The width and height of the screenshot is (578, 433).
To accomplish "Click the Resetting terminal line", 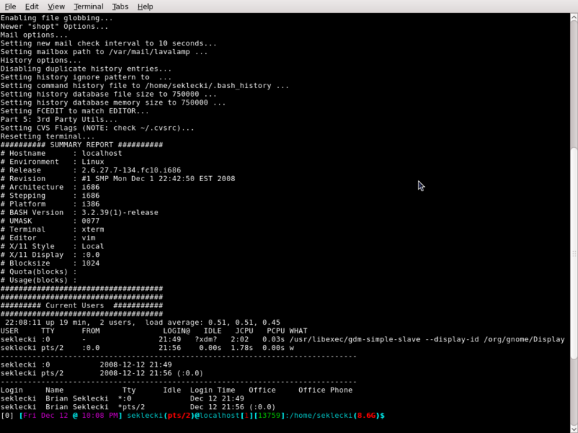I will click(48, 136).
